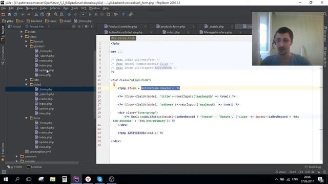Switch to ManagerInterface.php tab

[217, 32]
